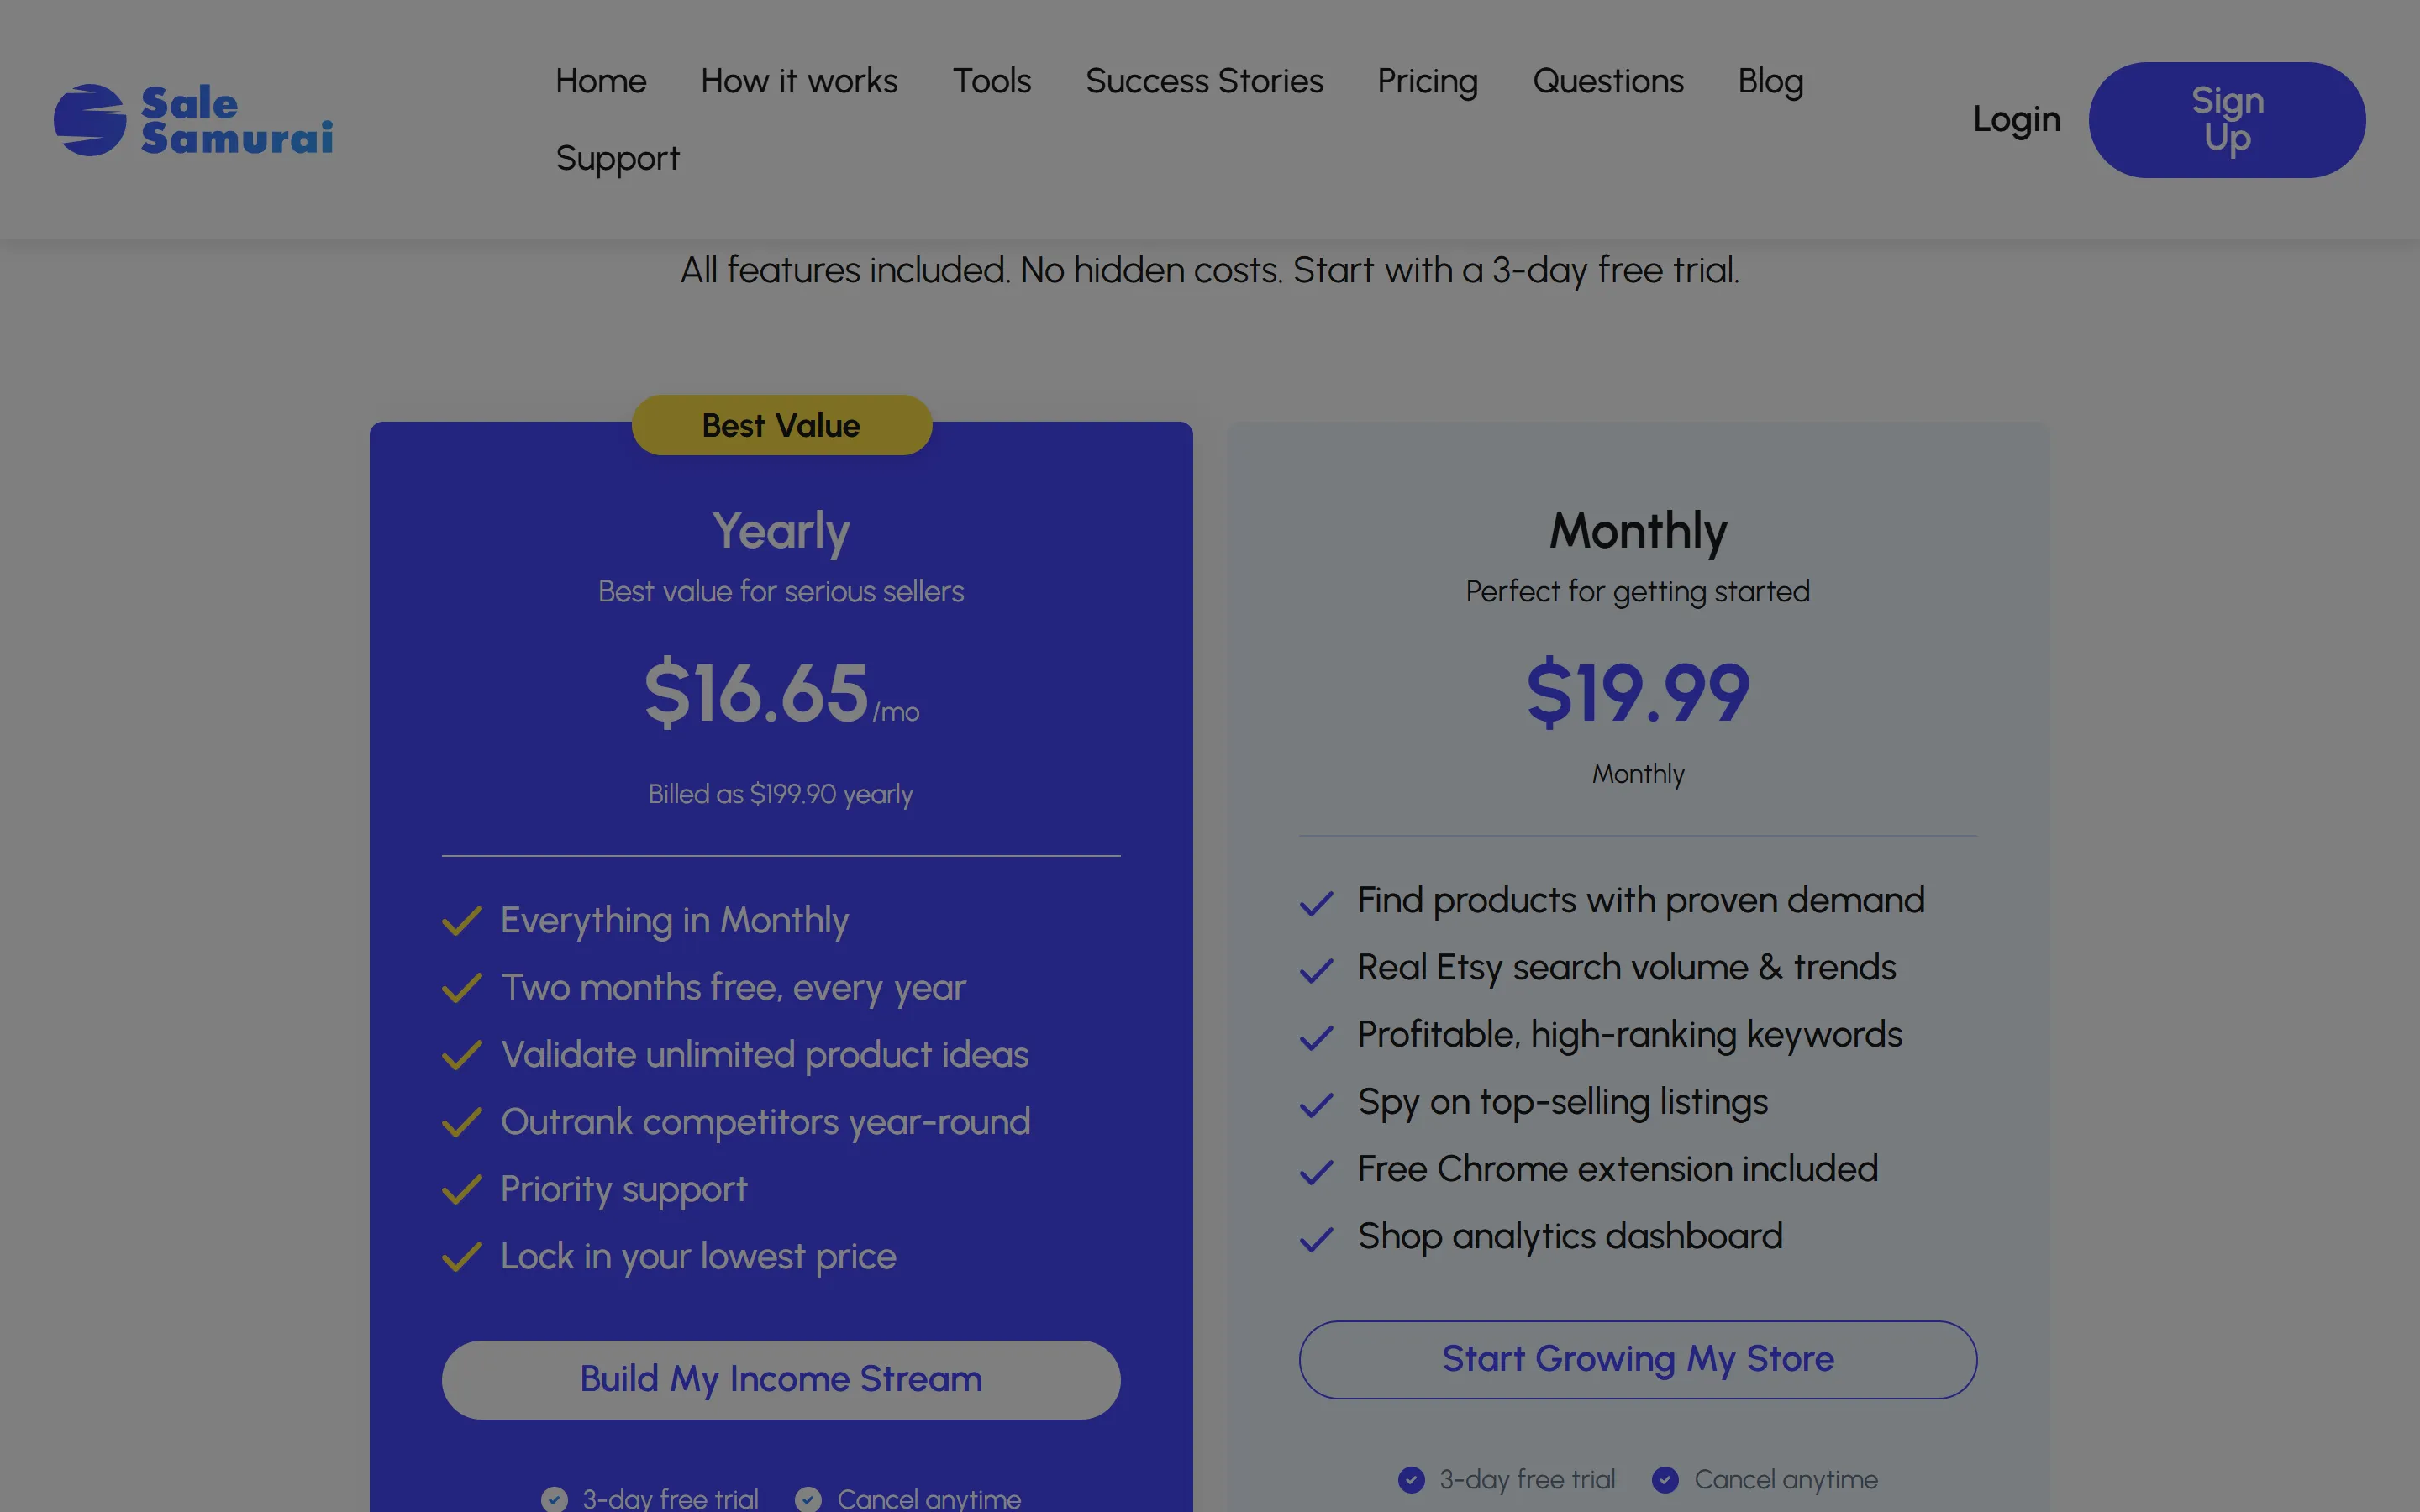
Task: Click the check badge beside Monthly 3-day free trial
Action: (x=1411, y=1479)
